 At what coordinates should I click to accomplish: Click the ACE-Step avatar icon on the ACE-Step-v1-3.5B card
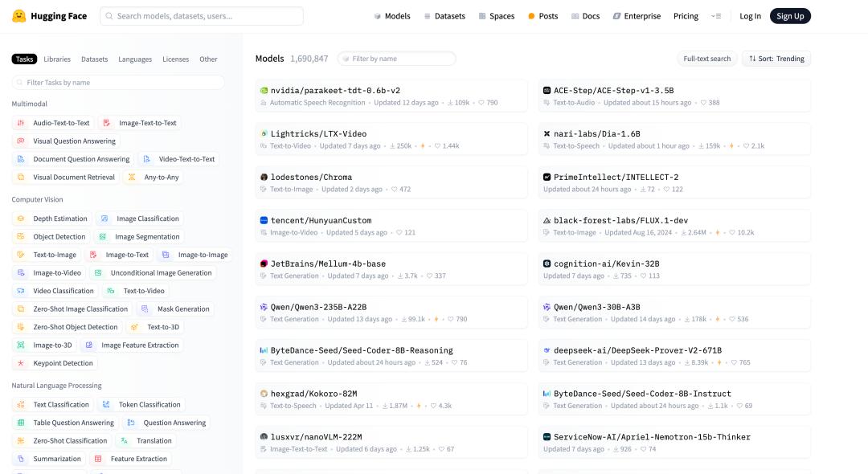[547, 90]
